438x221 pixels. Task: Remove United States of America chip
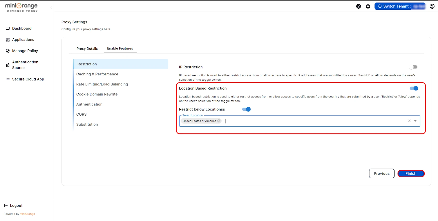click(219, 121)
